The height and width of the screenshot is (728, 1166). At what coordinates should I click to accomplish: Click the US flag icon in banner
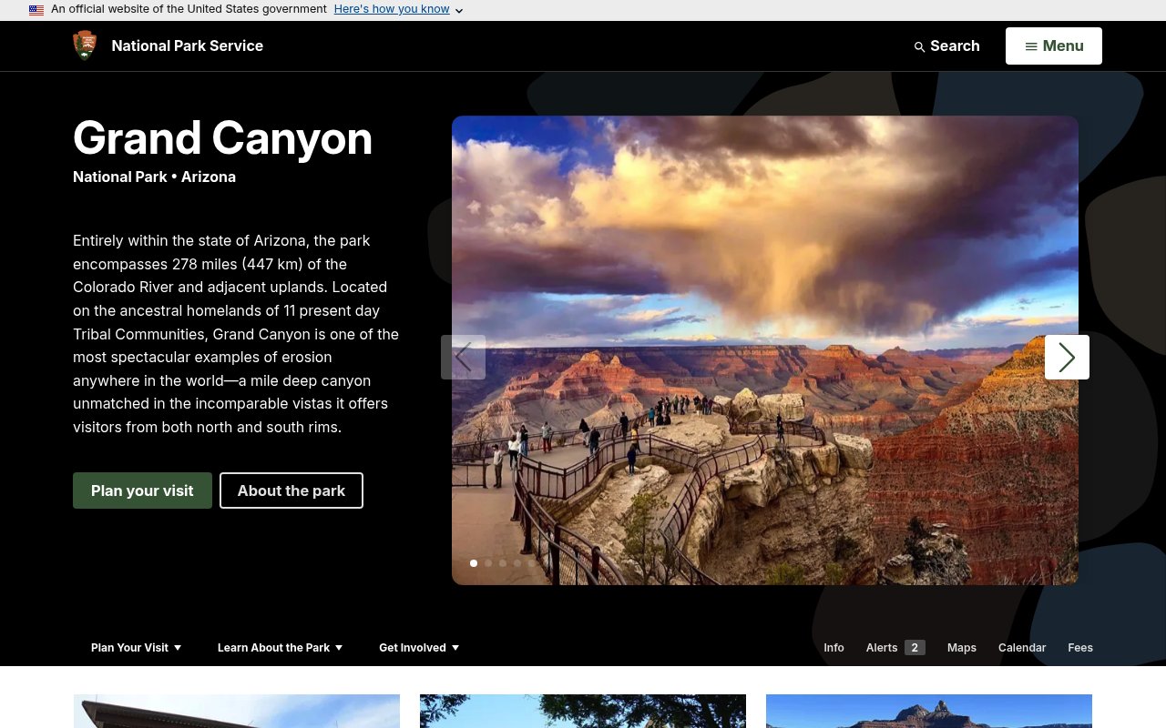[x=36, y=10]
